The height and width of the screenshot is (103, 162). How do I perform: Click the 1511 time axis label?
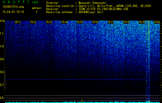tap(18, 22)
